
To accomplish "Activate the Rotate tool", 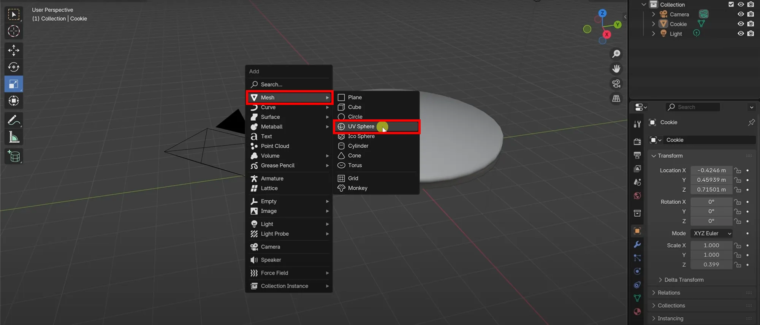I will [x=14, y=67].
